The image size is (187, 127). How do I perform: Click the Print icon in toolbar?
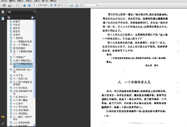click(x=4, y=5)
